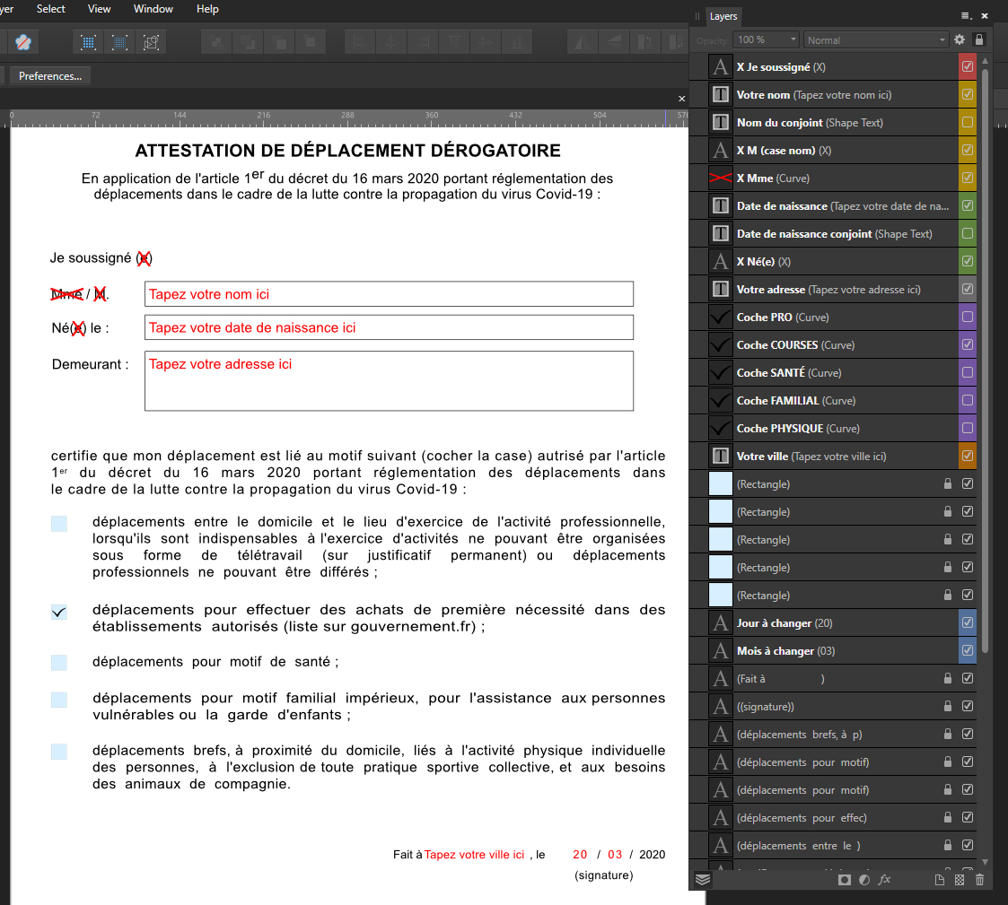Click the first snapping grid icon in toolbar
The height and width of the screenshot is (905, 1008).
(x=88, y=43)
